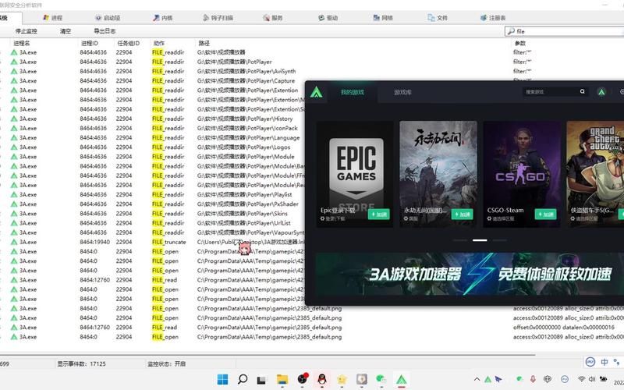Click 加速 on the CSGO-Steam card

[545, 214]
